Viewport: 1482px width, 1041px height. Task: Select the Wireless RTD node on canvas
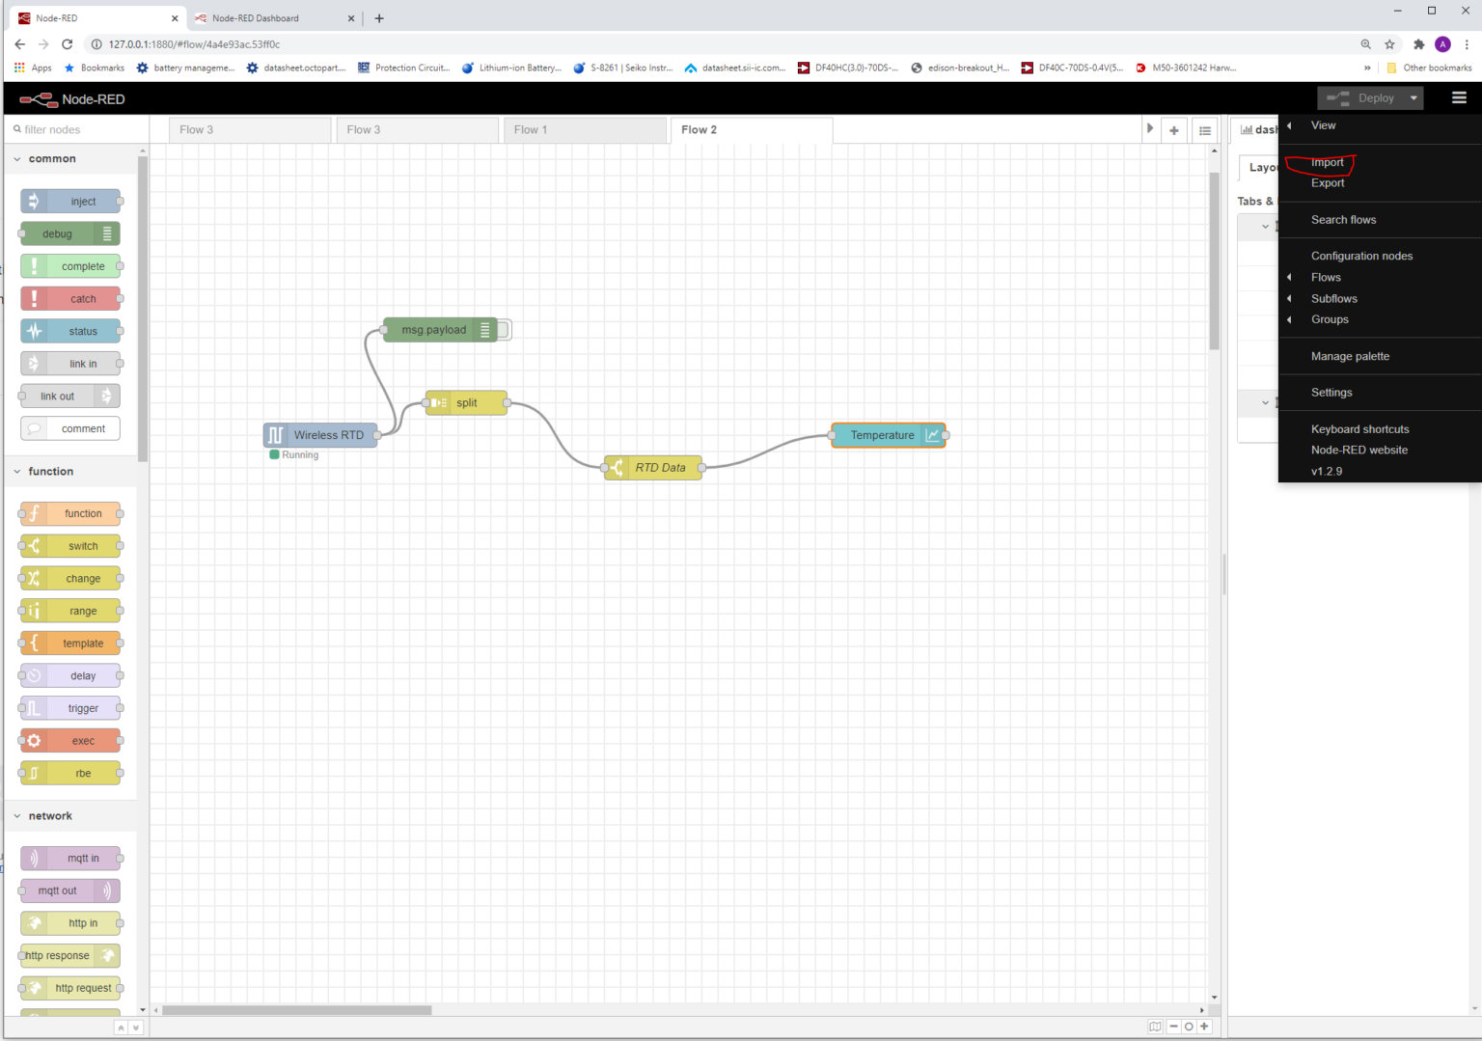coord(320,435)
